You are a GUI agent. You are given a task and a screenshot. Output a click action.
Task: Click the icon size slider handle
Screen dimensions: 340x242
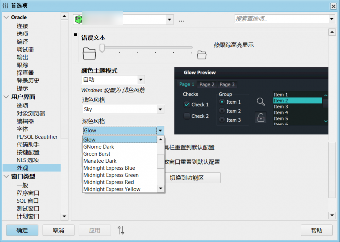102,48
